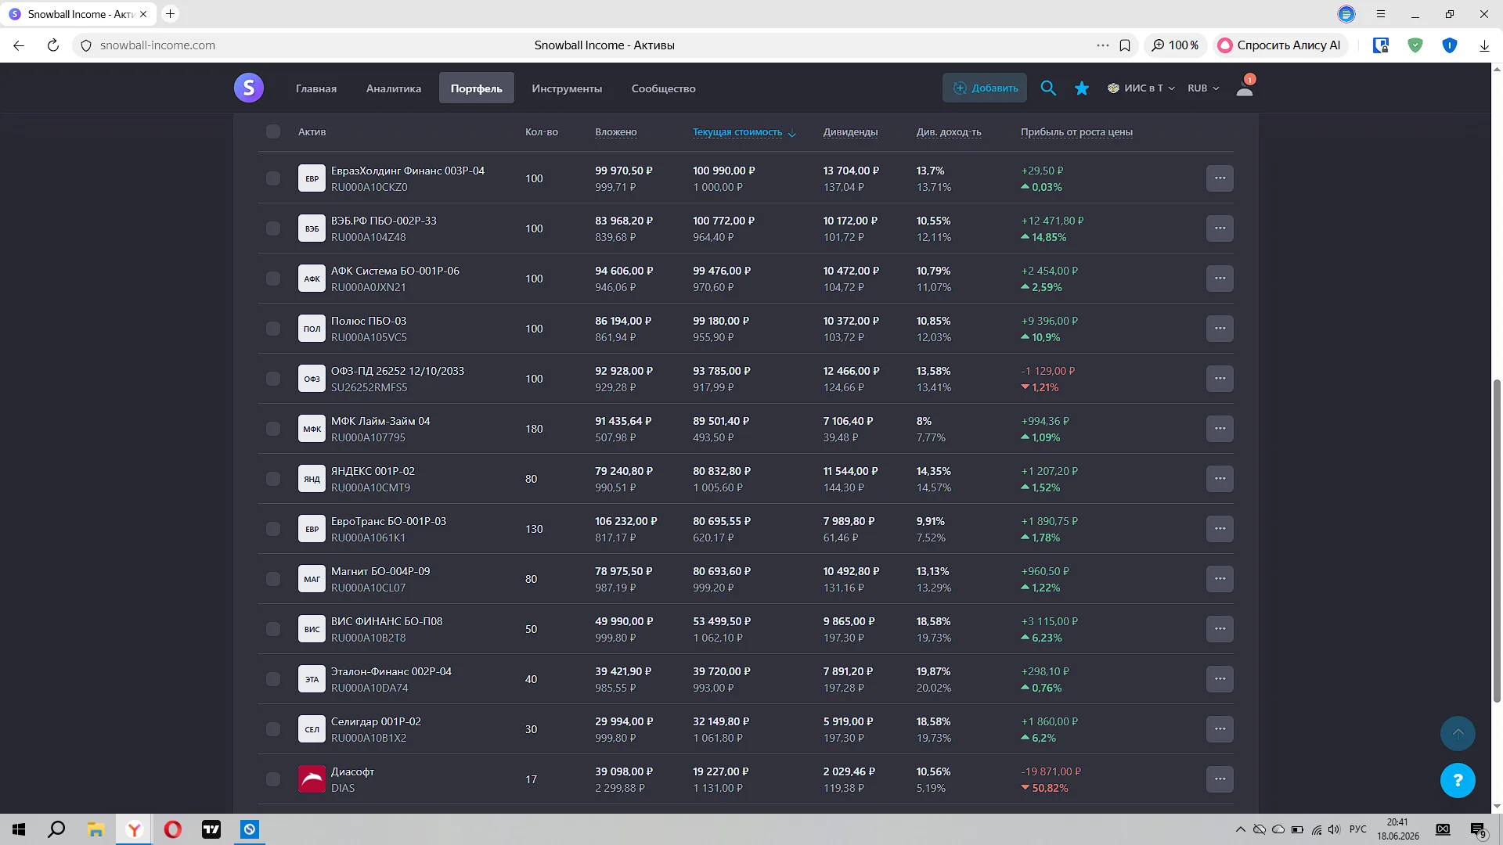Open File Explorer from the taskbar
Screen dimensions: 1503x845
(x=96, y=829)
